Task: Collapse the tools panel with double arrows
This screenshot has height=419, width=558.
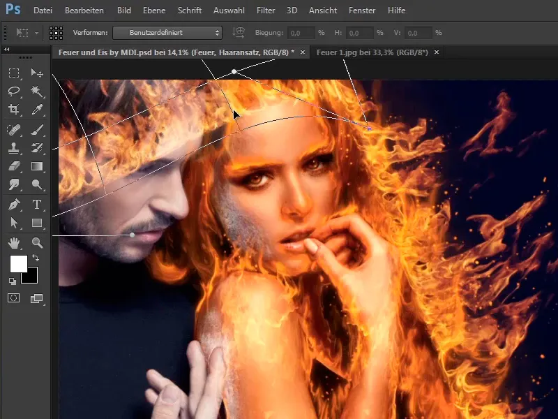Action: (7, 50)
